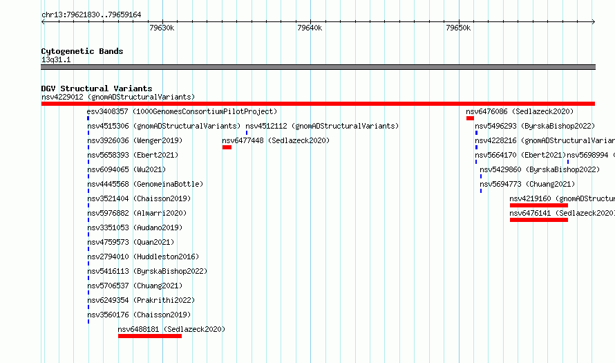Screen dimensions: 615x363
Task: Open the nsv5664170 Ebert2021 label
Action: coord(520,155)
